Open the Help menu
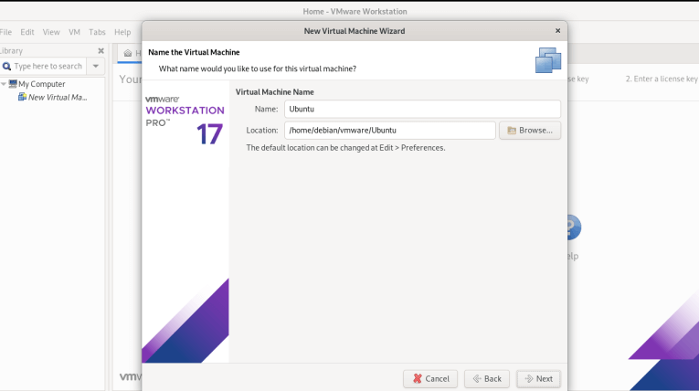The width and height of the screenshot is (699, 391). tap(122, 32)
